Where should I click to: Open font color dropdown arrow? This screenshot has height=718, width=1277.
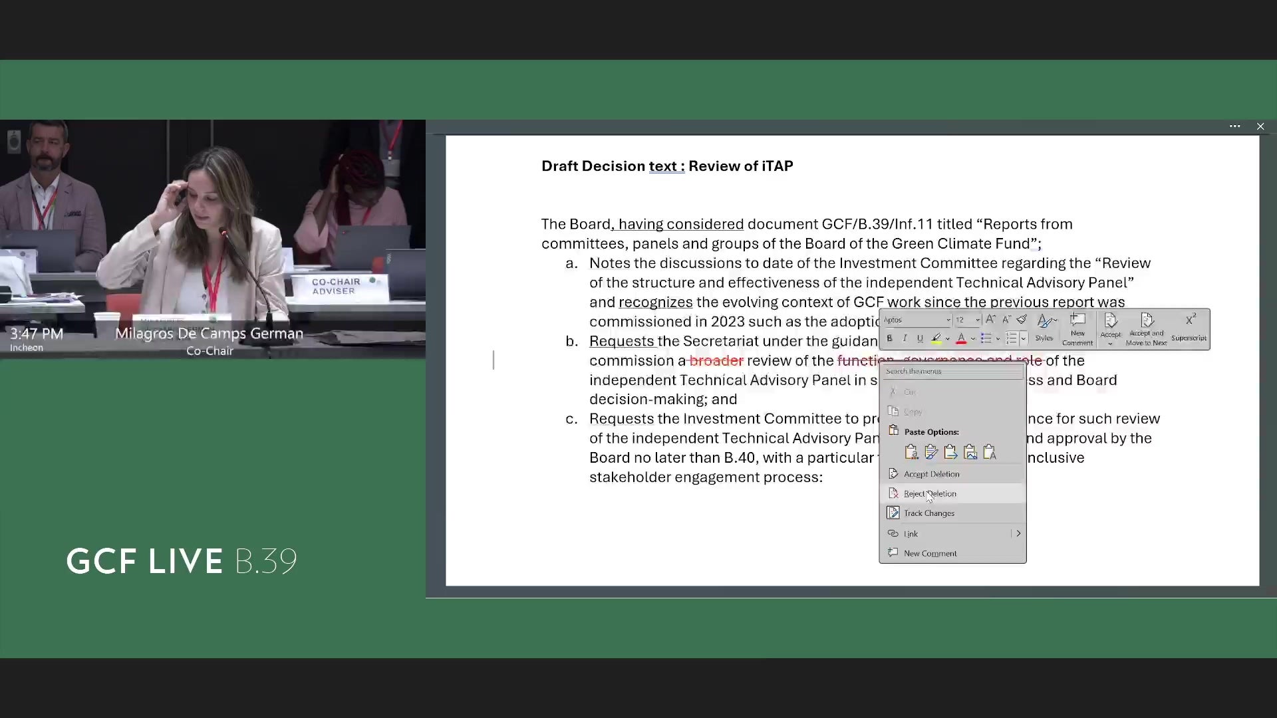click(x=972, y=338)
